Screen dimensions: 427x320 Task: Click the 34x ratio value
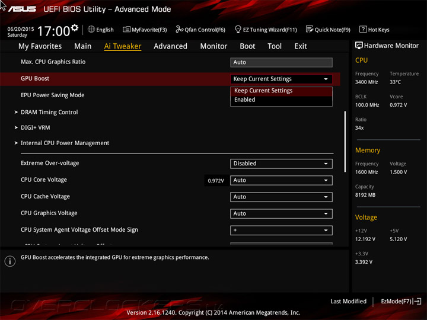[359, 128]
